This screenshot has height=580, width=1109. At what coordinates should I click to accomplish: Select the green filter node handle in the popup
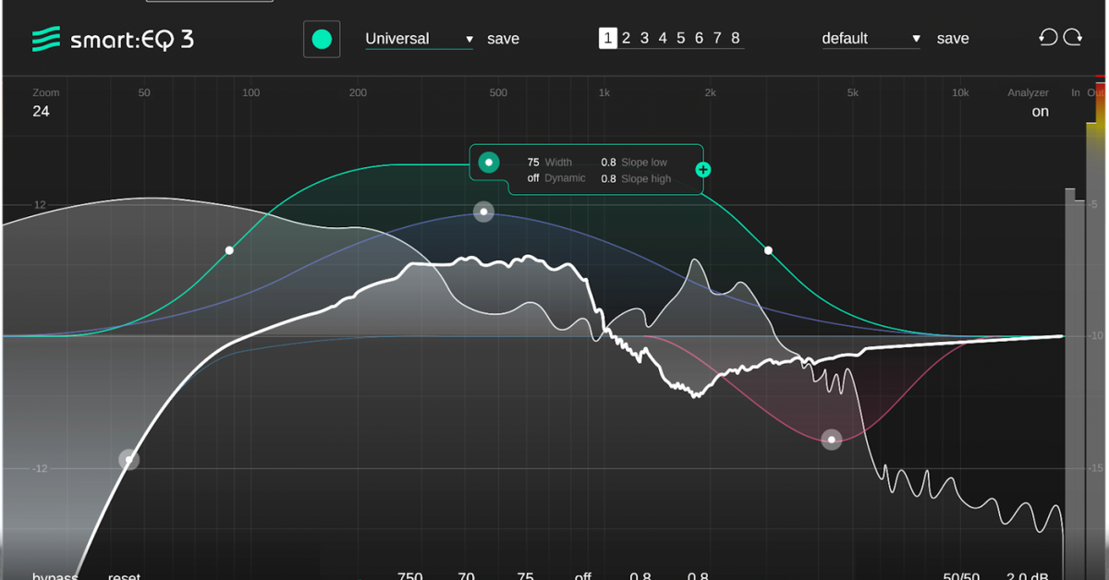click(x=488, y=162)
